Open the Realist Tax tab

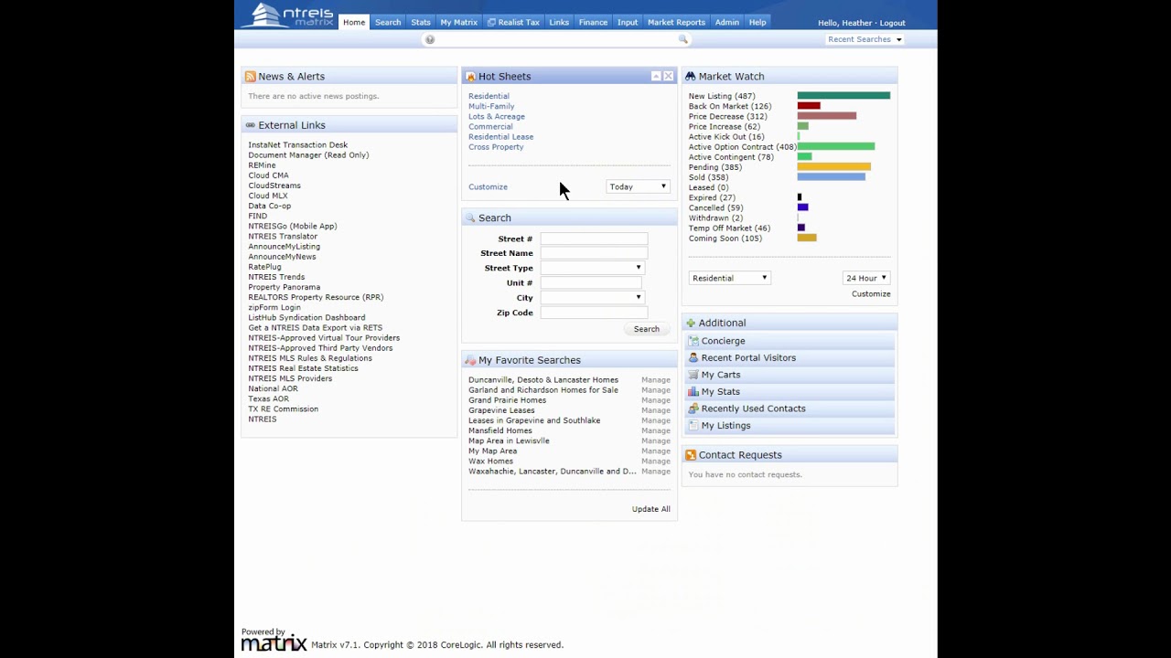click(513, 22)
